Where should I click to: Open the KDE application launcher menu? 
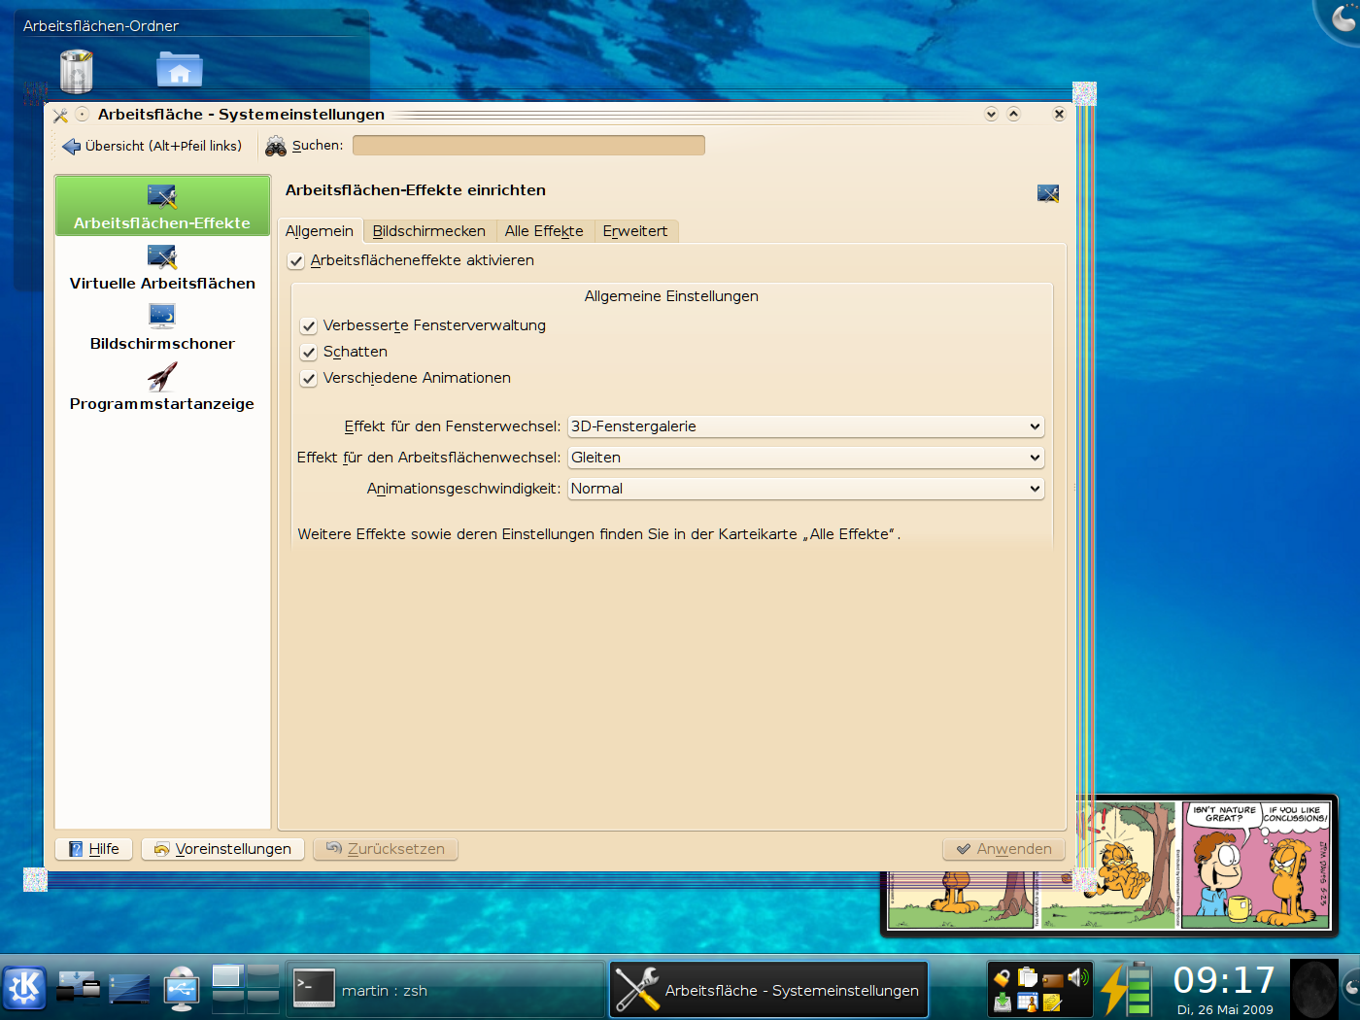tap(24, 989)
